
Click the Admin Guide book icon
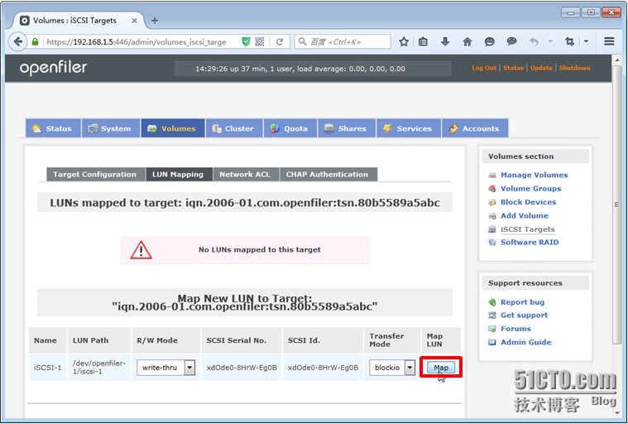492,342
